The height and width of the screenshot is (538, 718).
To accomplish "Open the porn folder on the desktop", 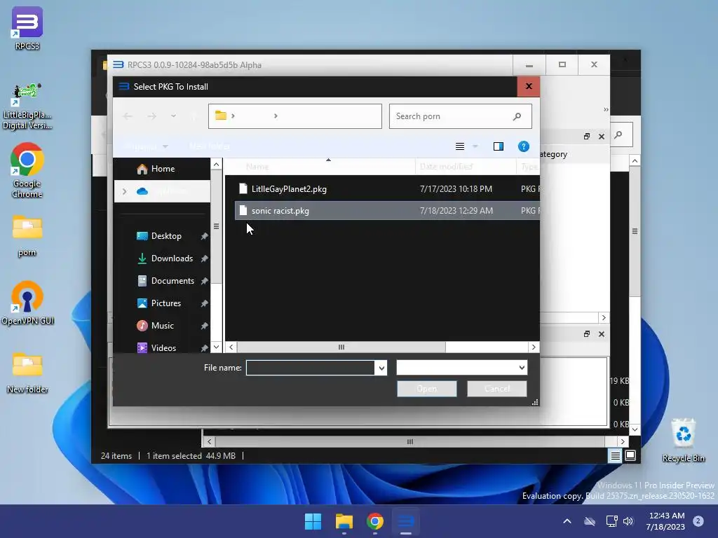I will pyautogui.click(x=27, y=235).
